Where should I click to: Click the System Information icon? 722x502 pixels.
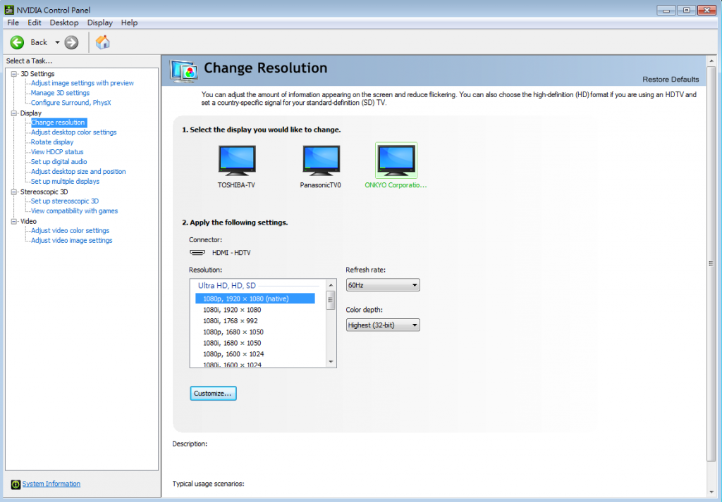click(x=16, y=484)
